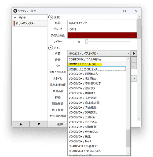
Task: Choose SHAREVOX / つくよみちゃん voice
Action: 97,151
